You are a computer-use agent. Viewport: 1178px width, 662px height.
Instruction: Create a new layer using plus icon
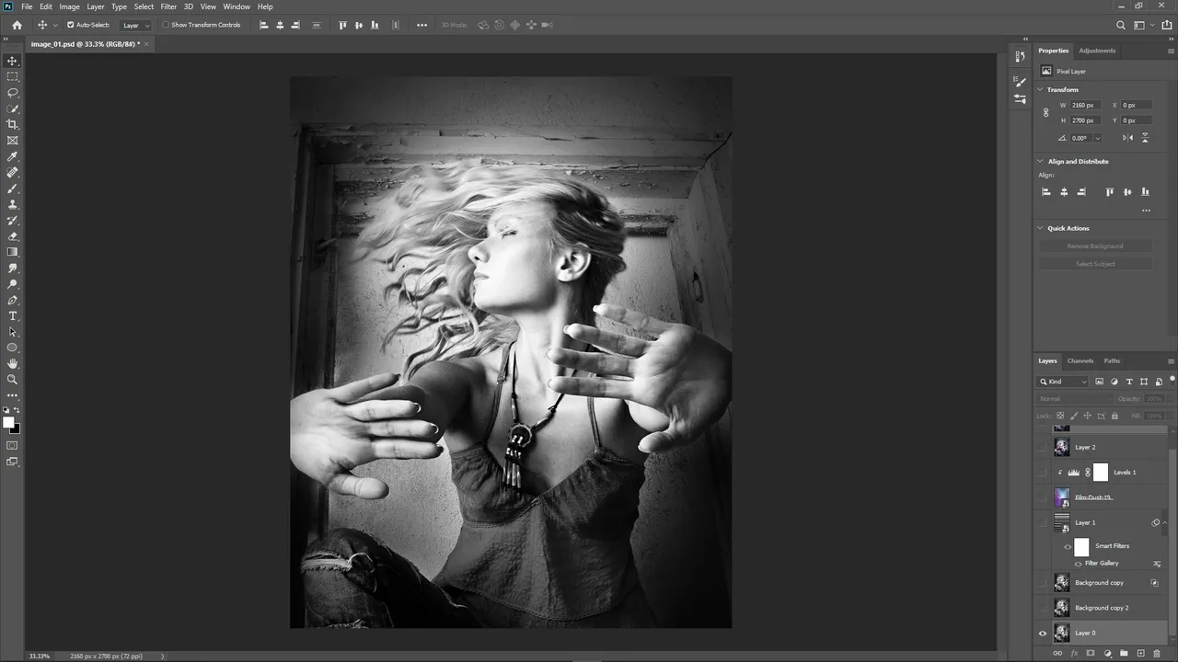coord(1140,653)
